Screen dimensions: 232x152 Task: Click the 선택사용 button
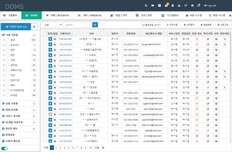pos(172,25)
